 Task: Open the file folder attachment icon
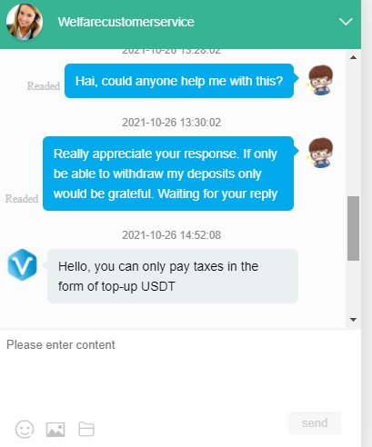(86, 429)
